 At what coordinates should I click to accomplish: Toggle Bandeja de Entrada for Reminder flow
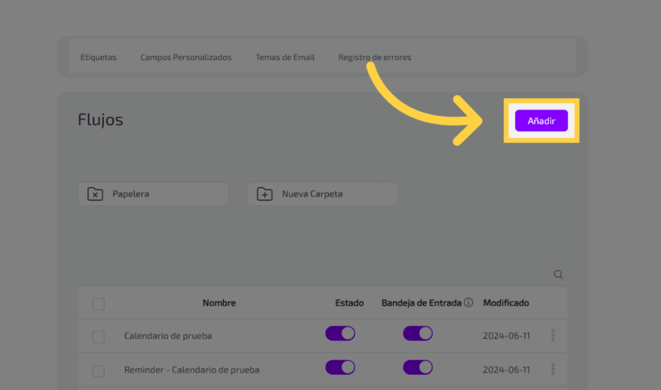(418, 367)
